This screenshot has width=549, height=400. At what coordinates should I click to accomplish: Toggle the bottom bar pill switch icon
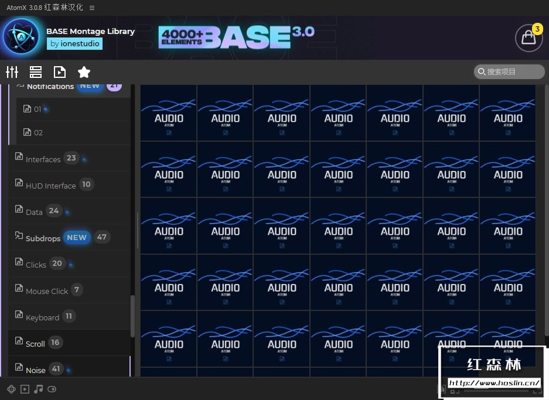[x=52, y=389]
